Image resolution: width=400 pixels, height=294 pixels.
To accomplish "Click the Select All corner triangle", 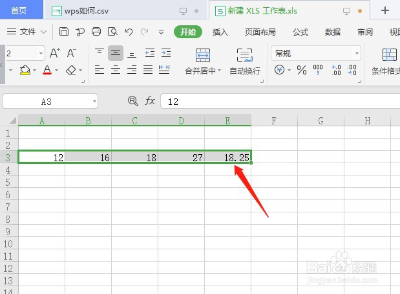I will tap(12, 120).
